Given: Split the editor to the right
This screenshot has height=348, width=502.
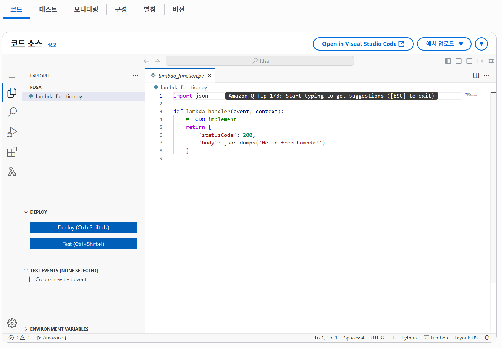Looking at the screenshot, I should [476, 76].
